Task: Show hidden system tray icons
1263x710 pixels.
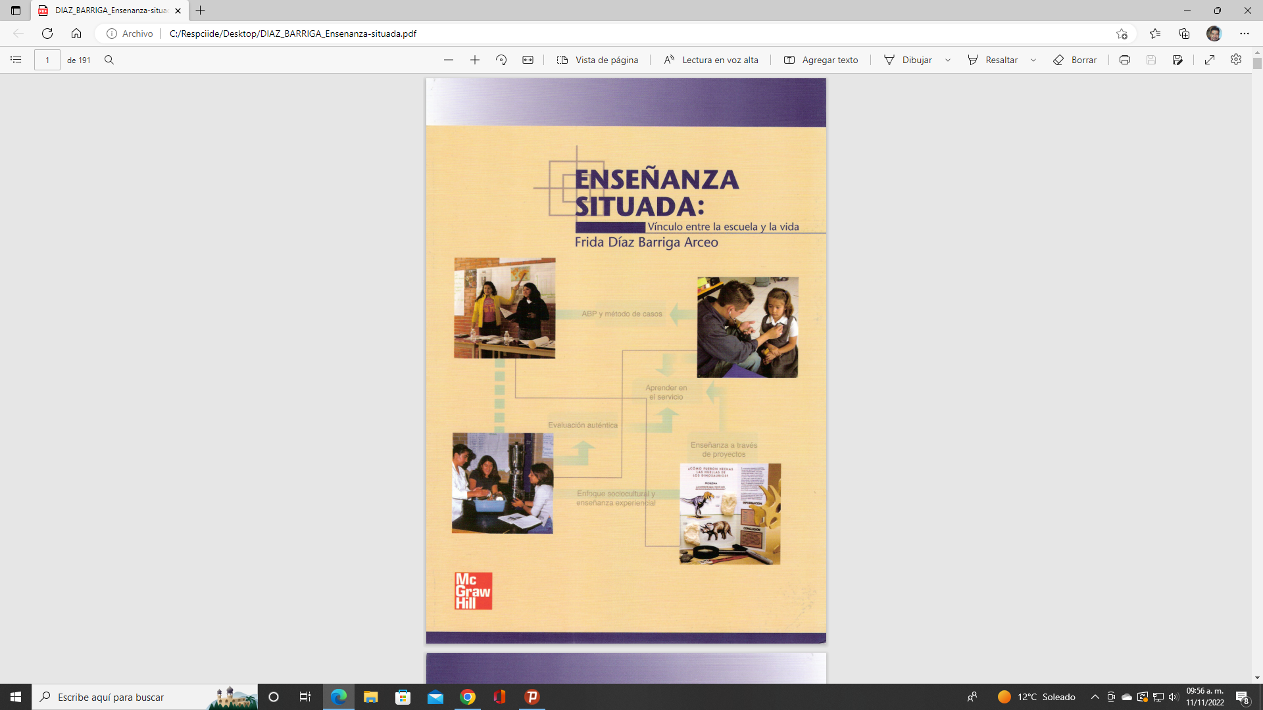Action: (1095, 697)
